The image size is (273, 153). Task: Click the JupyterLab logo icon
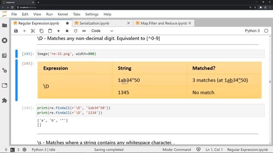coord(5,14)
